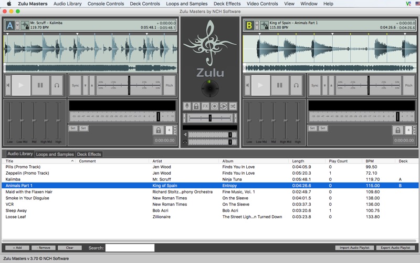Toggle the loop lock on Deck A
This screenshot has height=263, width=420.
159,130
